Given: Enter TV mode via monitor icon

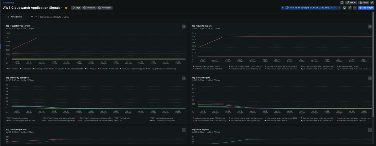Looking at the screenshot, I should pyautogui.click(x=344, y=8).
